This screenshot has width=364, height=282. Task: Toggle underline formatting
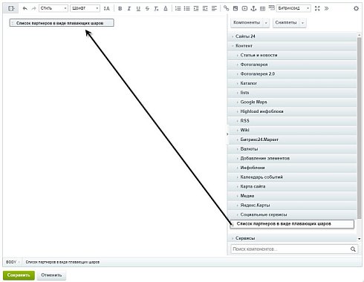click(x=138, y=8)
